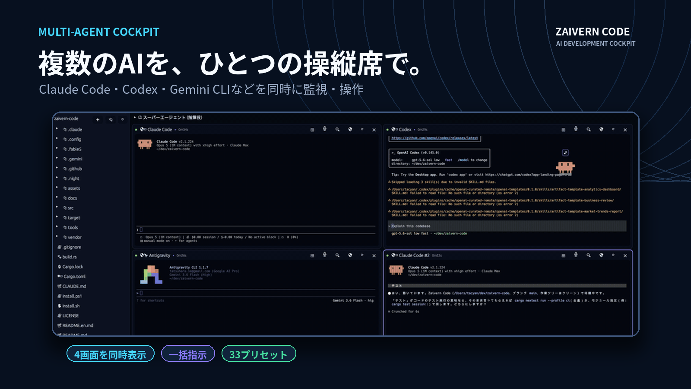Activate the microphone in the Codex pane

(x=576, y=129)
